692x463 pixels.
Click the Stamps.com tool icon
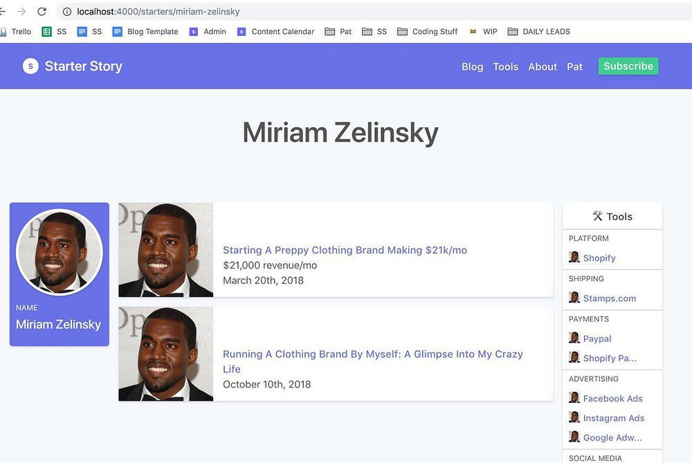pos(574,297)
